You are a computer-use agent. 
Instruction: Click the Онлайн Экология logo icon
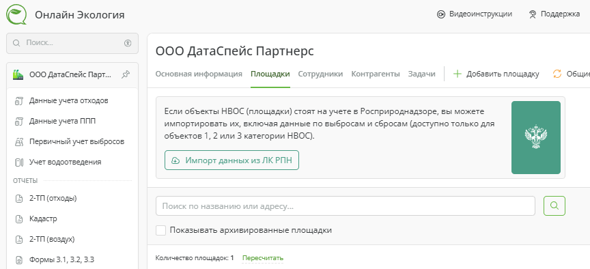pos(16,14)
